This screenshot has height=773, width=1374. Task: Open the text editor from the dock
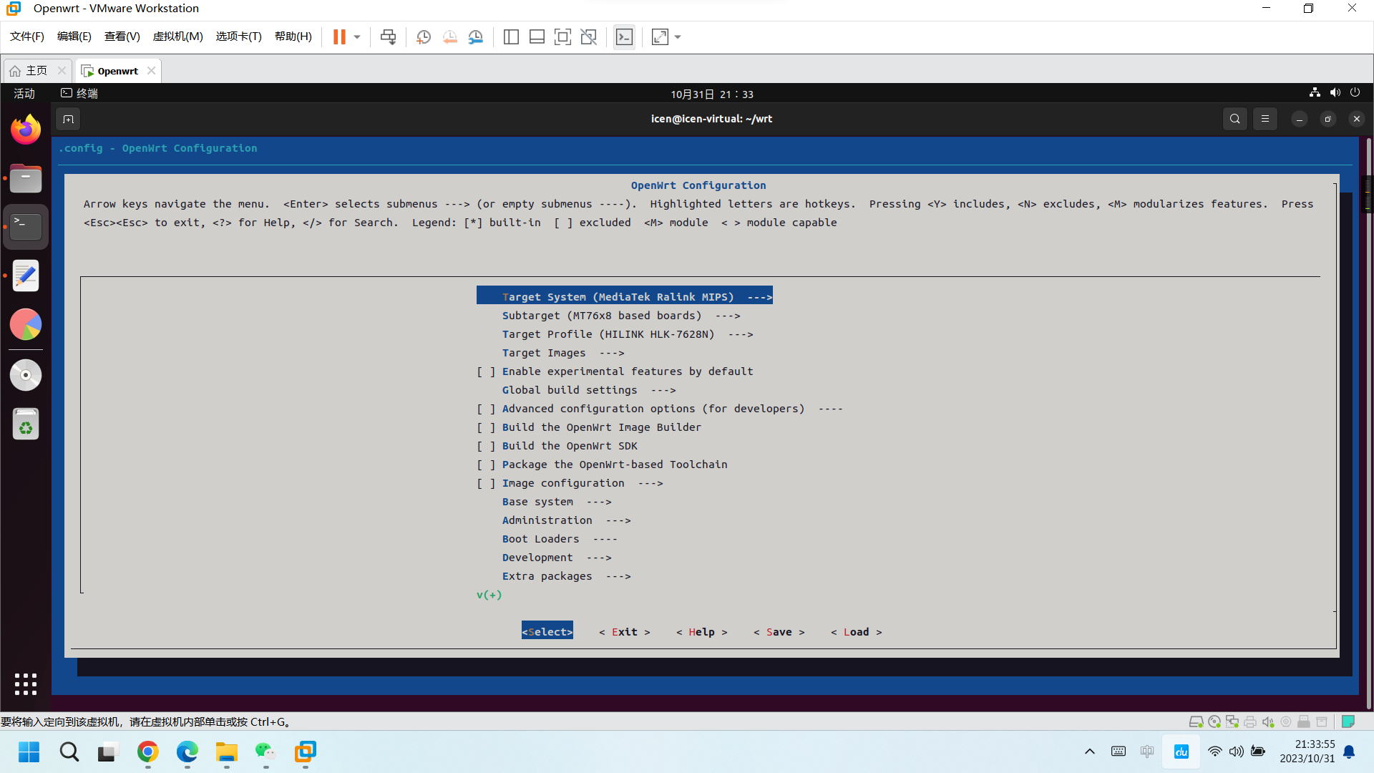tap(26, 276)
